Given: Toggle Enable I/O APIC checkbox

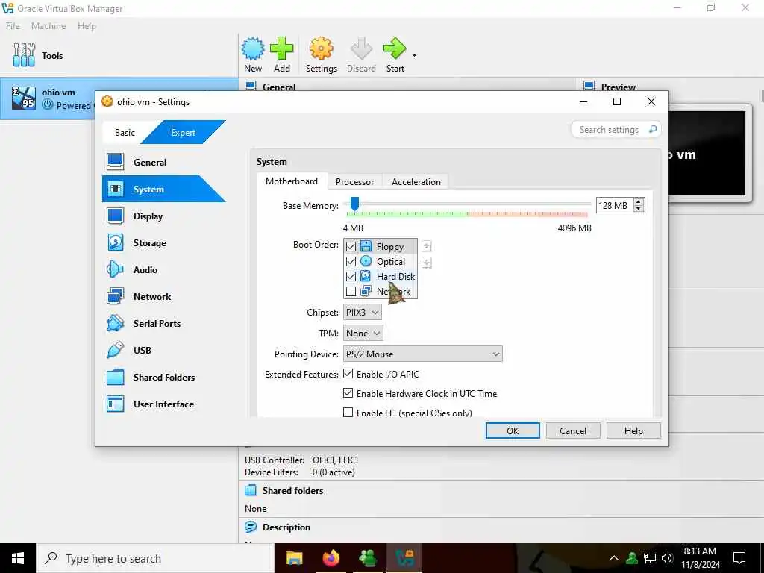Looking at the screenshot, I should coord(348,374).
